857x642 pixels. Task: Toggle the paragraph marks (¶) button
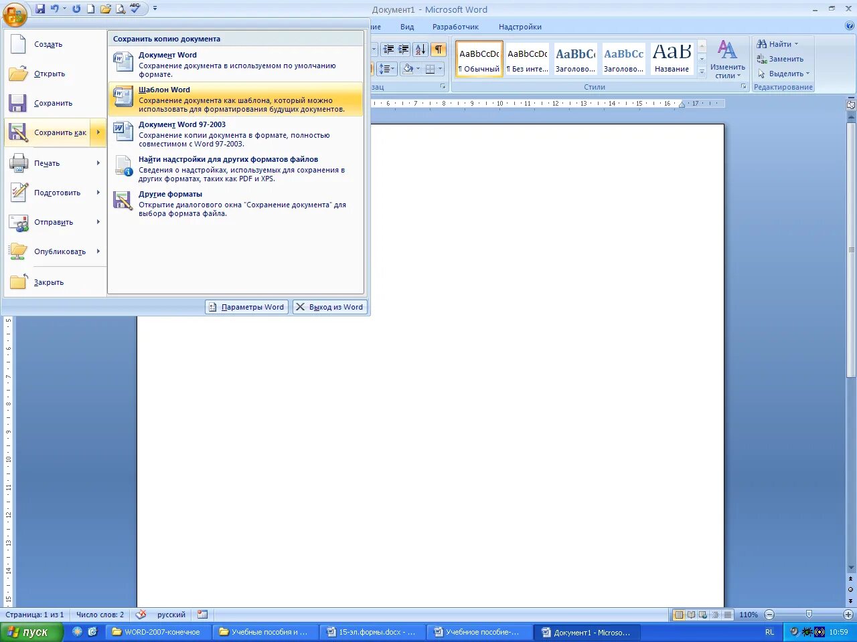(x=439, y=49)
